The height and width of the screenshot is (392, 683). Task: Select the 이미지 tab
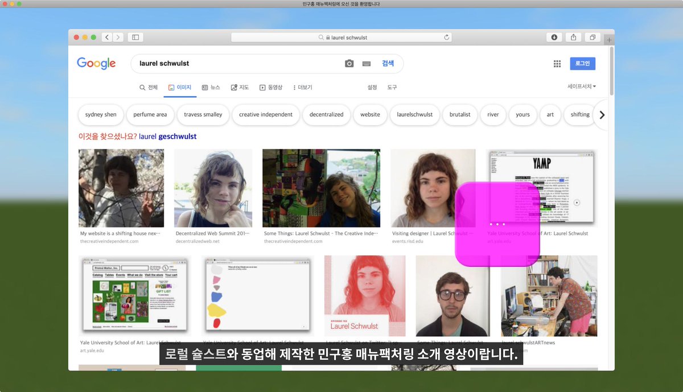180,88
